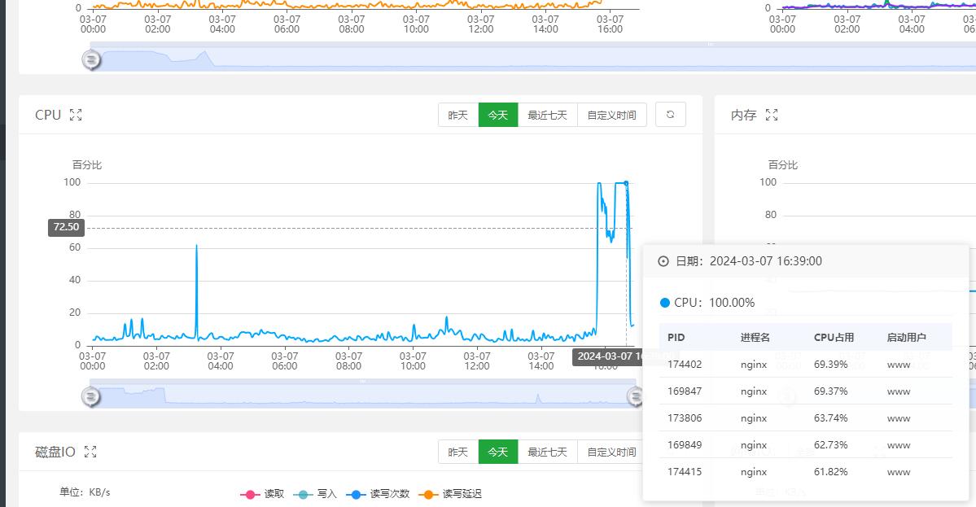Select 昨天 in the CPU panel
The width and height of the screenshot is (976, 507).
(x=458, y=115)
